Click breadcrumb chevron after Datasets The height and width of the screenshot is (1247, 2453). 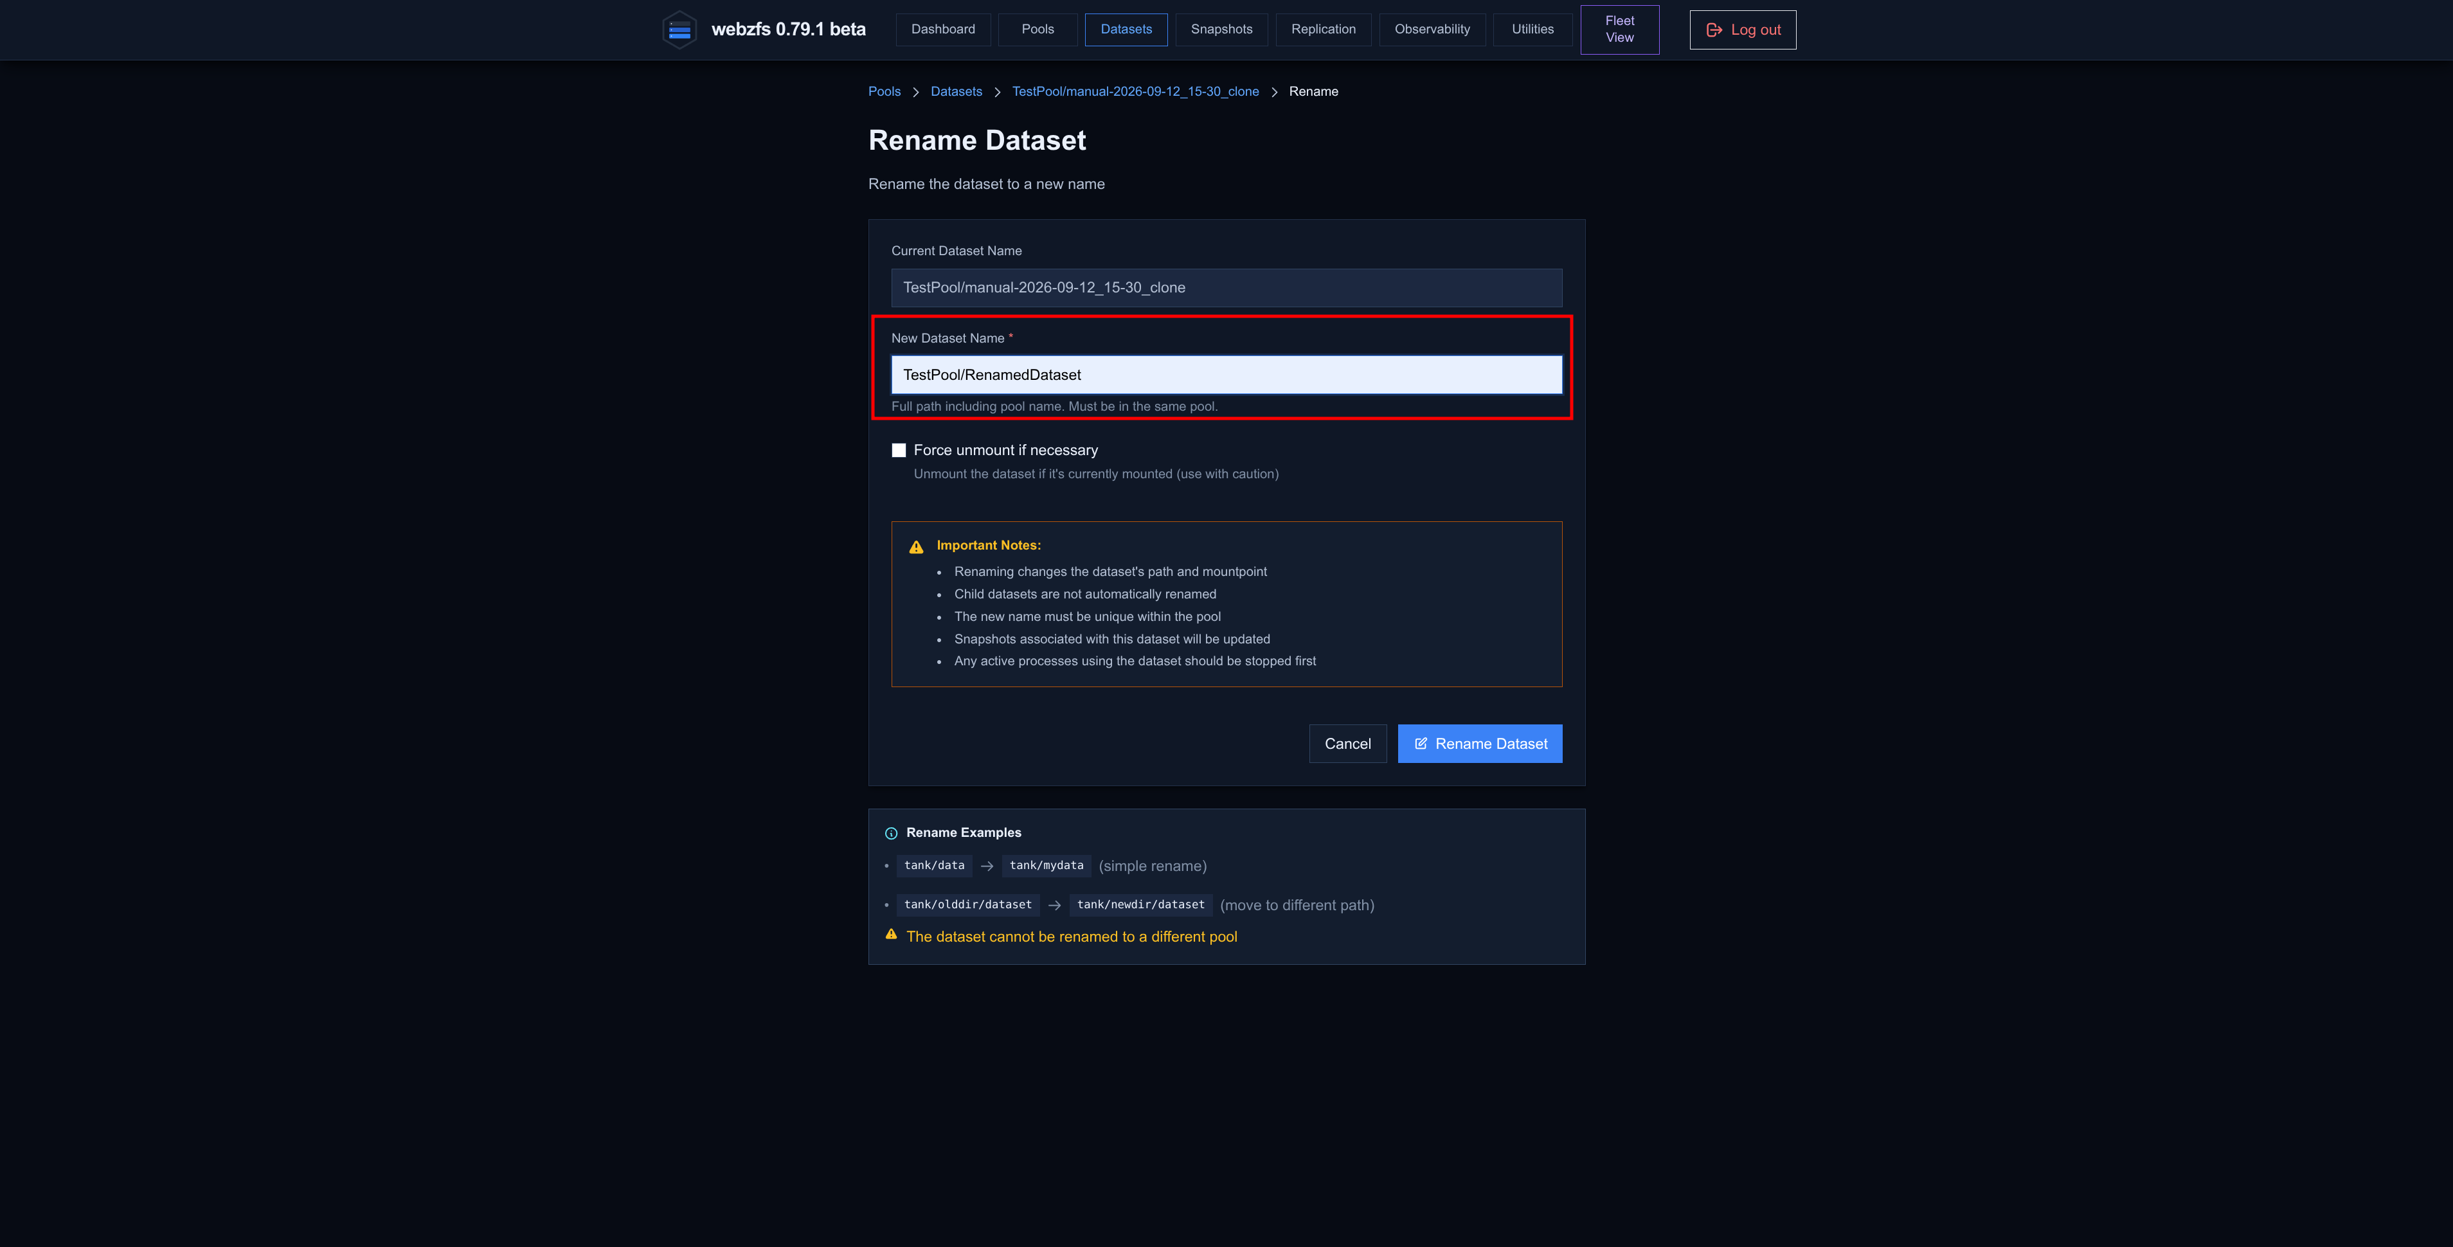pyautogui.click(x=997, y=93)
